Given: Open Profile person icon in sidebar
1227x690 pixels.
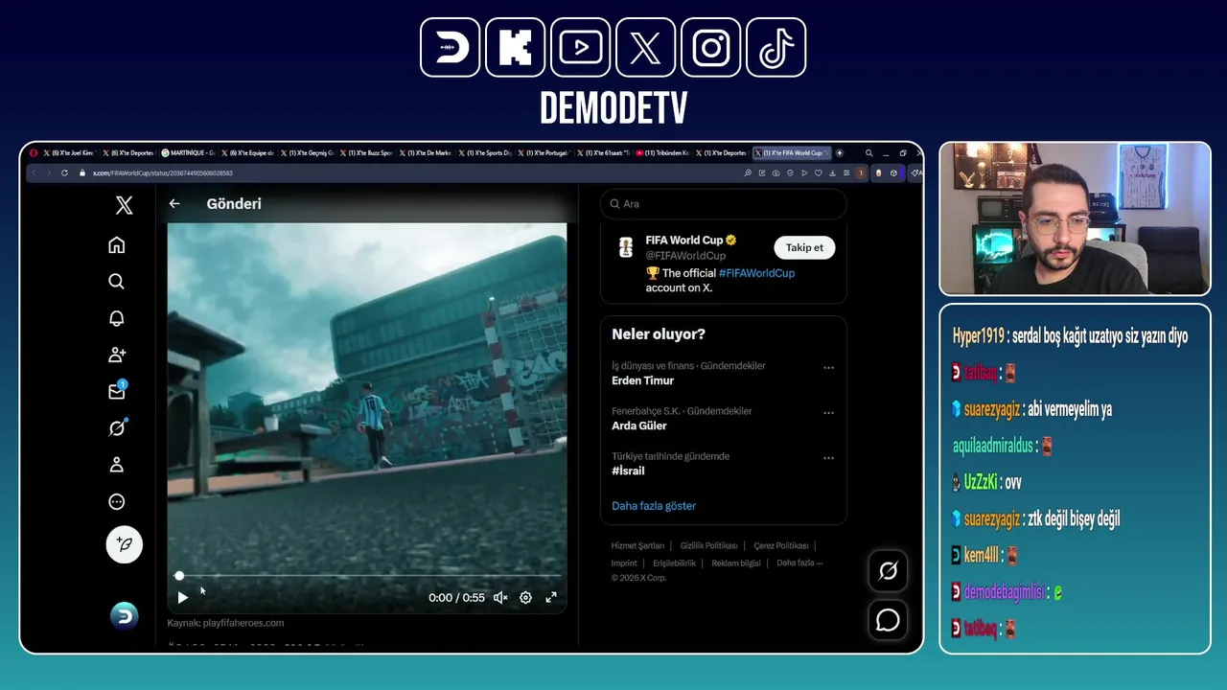Looking at the screenshot, I should pos(116,465).
